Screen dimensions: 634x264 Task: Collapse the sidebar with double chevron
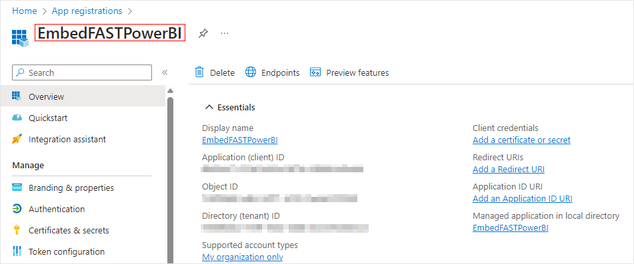[x=165, y=72]
